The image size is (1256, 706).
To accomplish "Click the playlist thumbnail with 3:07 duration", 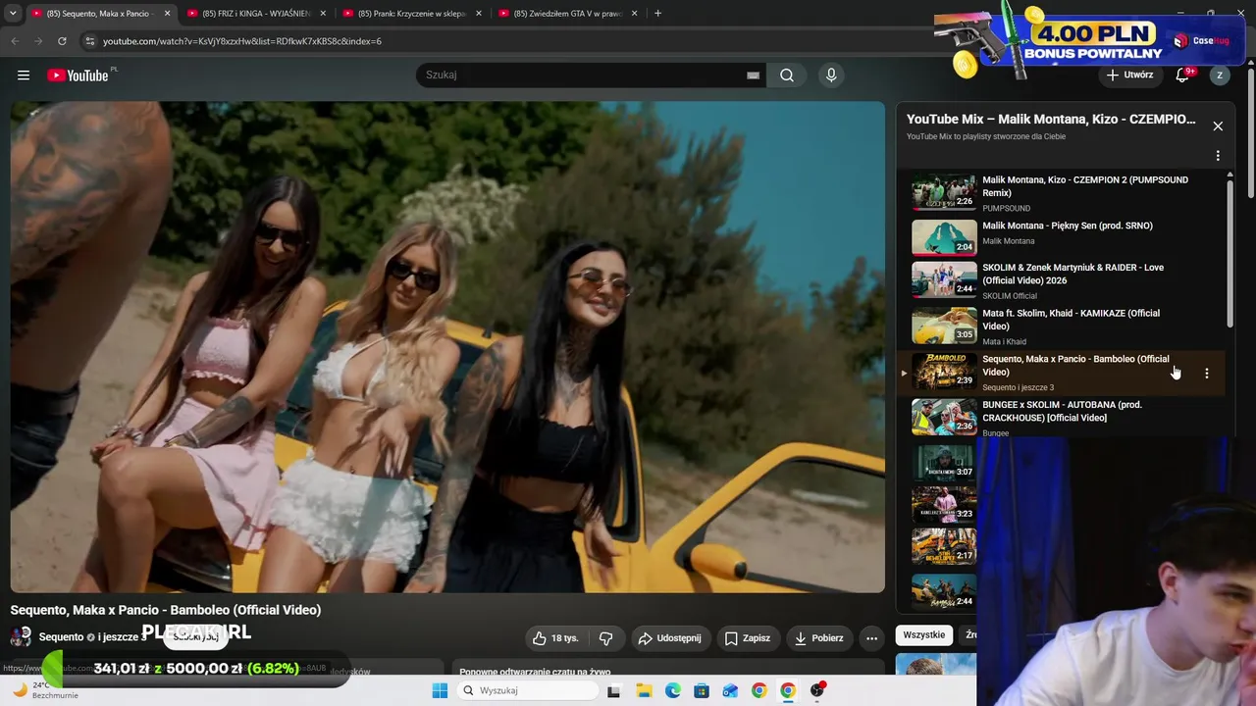I will click(944, 462).
